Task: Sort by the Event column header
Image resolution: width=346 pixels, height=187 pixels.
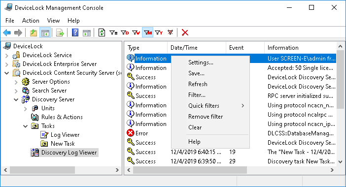Action: [245, 48]
